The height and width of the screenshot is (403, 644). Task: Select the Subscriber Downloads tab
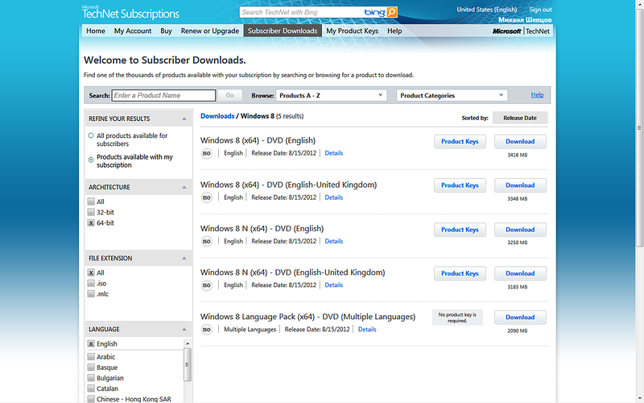click(x=283, y=31)
